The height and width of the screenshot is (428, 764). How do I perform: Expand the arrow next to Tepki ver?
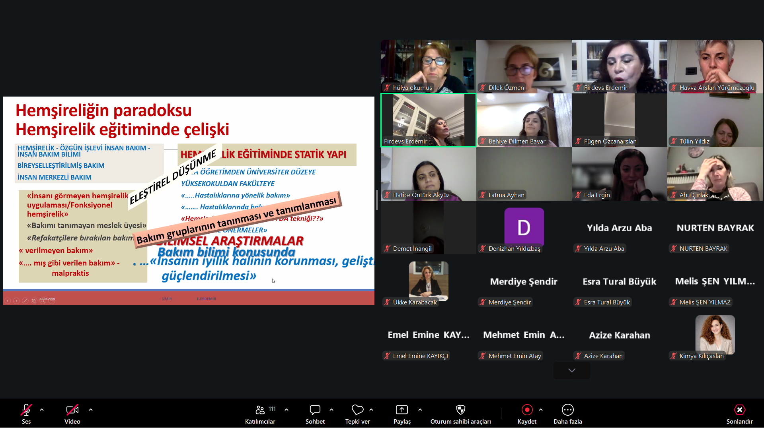pyautogui.click(x=371, y=409)
